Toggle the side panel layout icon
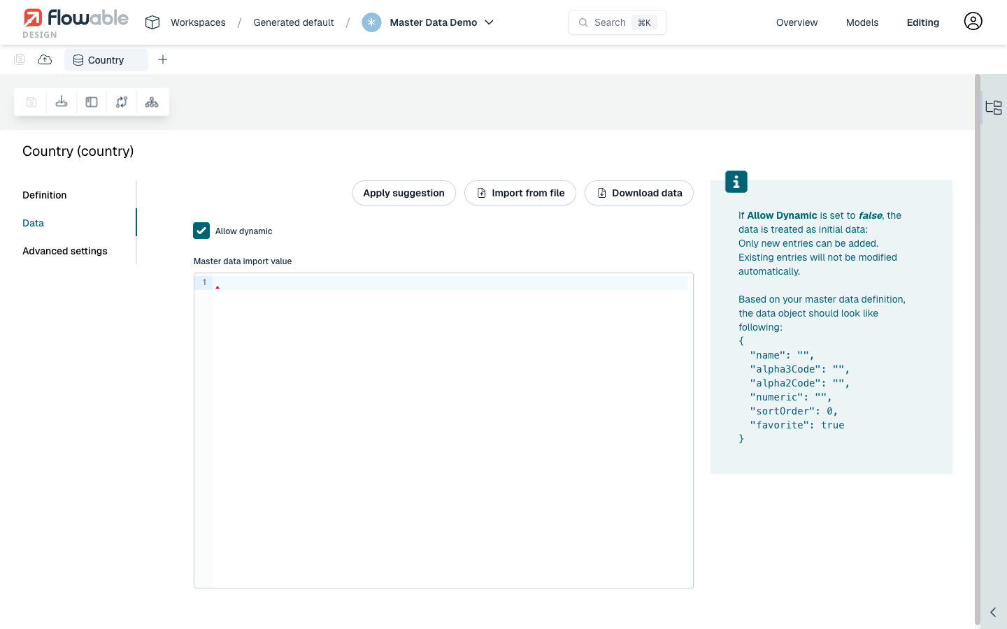 92,102
